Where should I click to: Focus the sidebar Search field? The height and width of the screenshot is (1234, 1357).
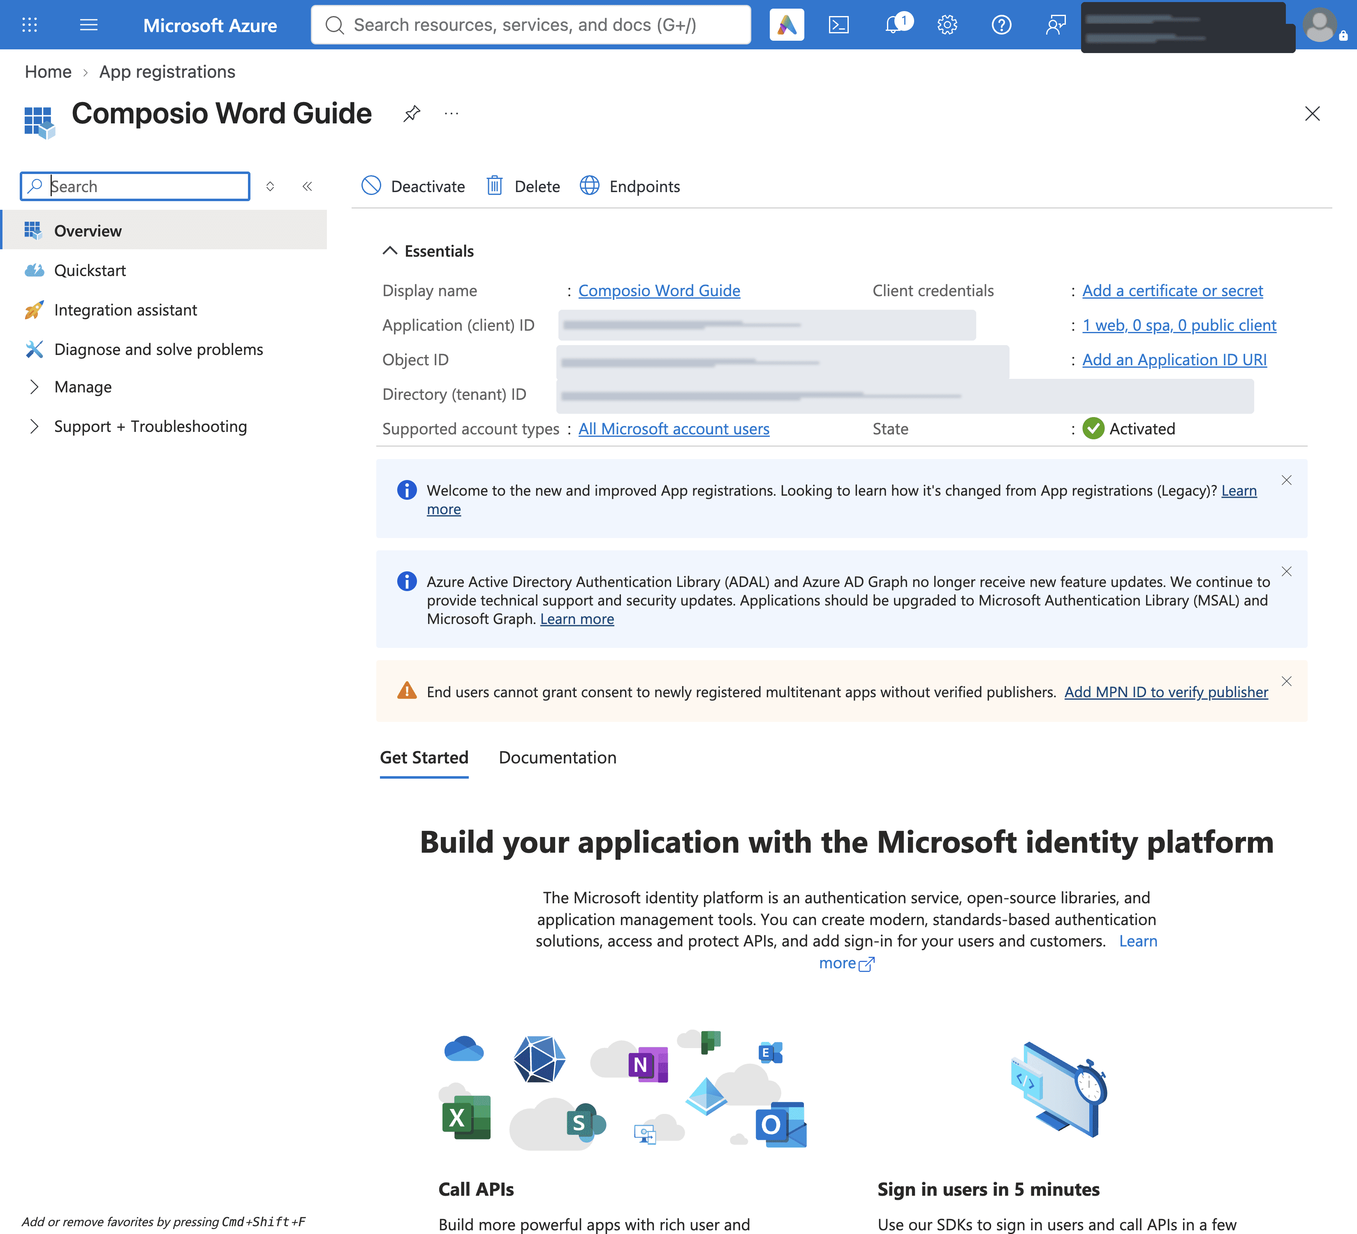click(135, 186)
